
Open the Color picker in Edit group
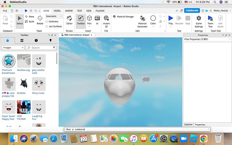coord(153,20)
